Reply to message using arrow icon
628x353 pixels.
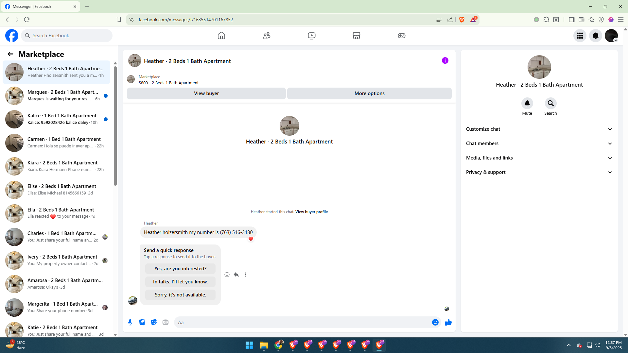pyautogui.click(x=236, y=275)
